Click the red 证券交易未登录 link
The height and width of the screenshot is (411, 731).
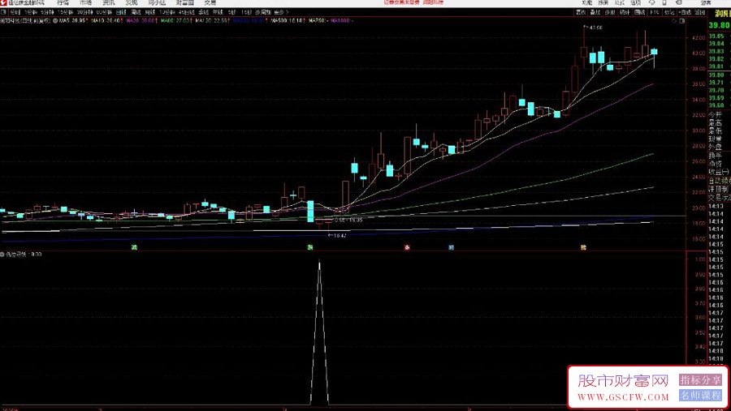click(x=401, y=2)
